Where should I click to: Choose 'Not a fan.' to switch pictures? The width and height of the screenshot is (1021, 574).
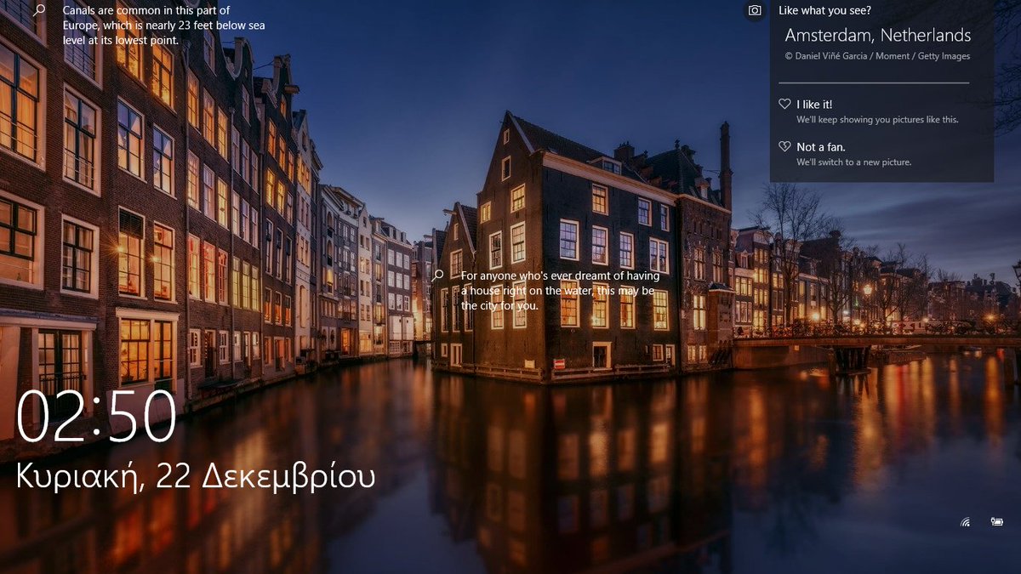coord(819,145)
